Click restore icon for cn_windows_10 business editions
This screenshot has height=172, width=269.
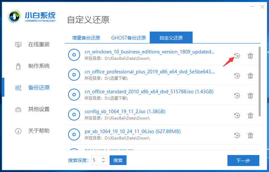pos(237,56)
